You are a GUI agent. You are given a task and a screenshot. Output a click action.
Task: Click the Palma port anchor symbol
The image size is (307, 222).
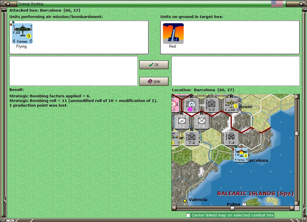coord(244,204)
